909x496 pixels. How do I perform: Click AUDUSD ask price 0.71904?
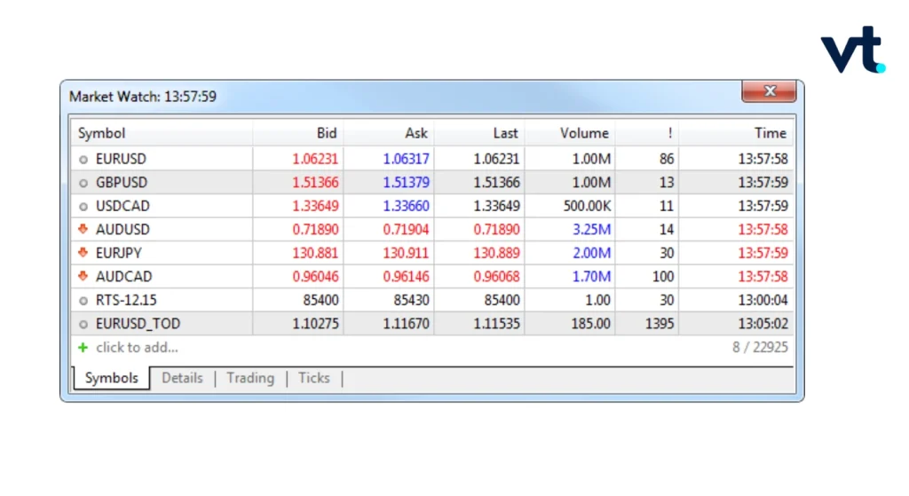tap(406, 230)
